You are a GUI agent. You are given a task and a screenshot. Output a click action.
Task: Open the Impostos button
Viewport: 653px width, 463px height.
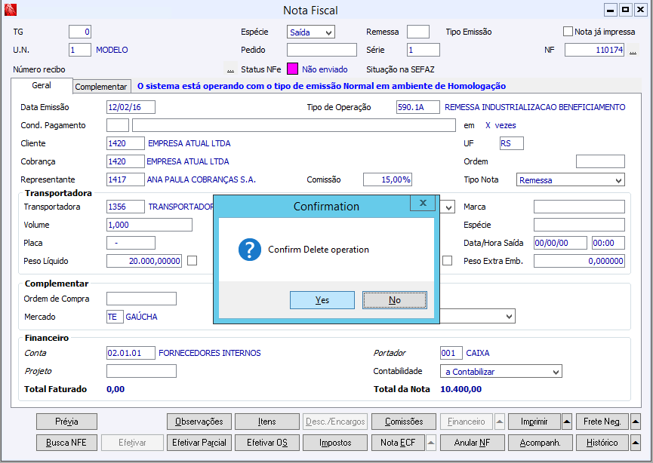point(335,443)
